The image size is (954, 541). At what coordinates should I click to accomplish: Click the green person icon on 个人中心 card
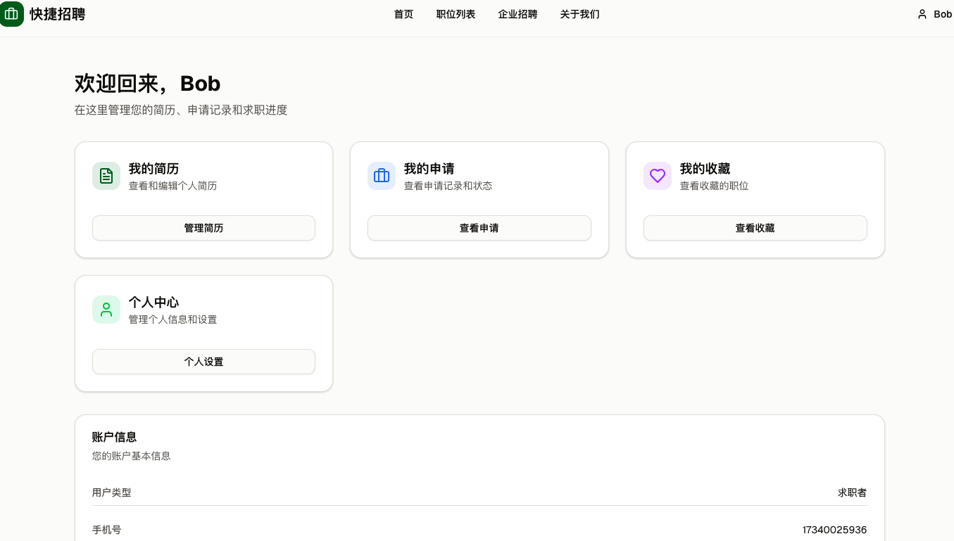[x=106, y=310]
